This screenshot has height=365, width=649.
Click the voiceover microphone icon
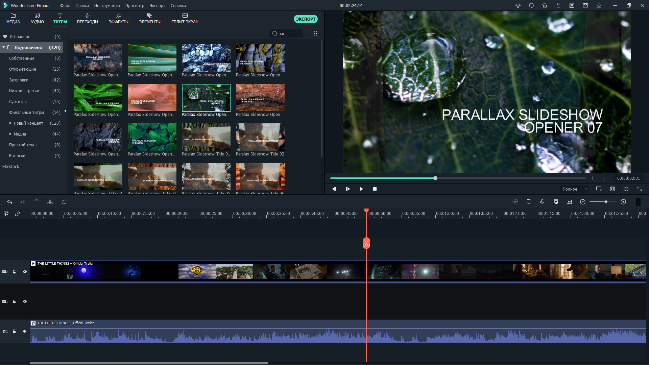(x=542, y=202)
